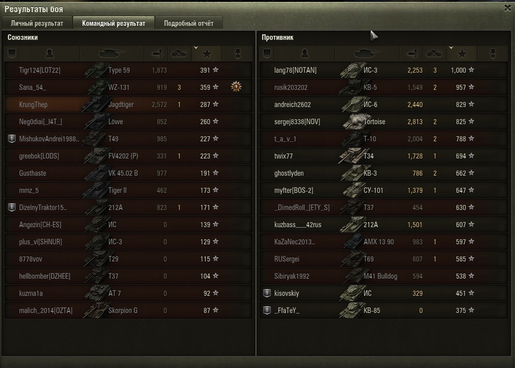Toggle allies experience sort arrow
The image size is (515, 368).
click(196, 48)
